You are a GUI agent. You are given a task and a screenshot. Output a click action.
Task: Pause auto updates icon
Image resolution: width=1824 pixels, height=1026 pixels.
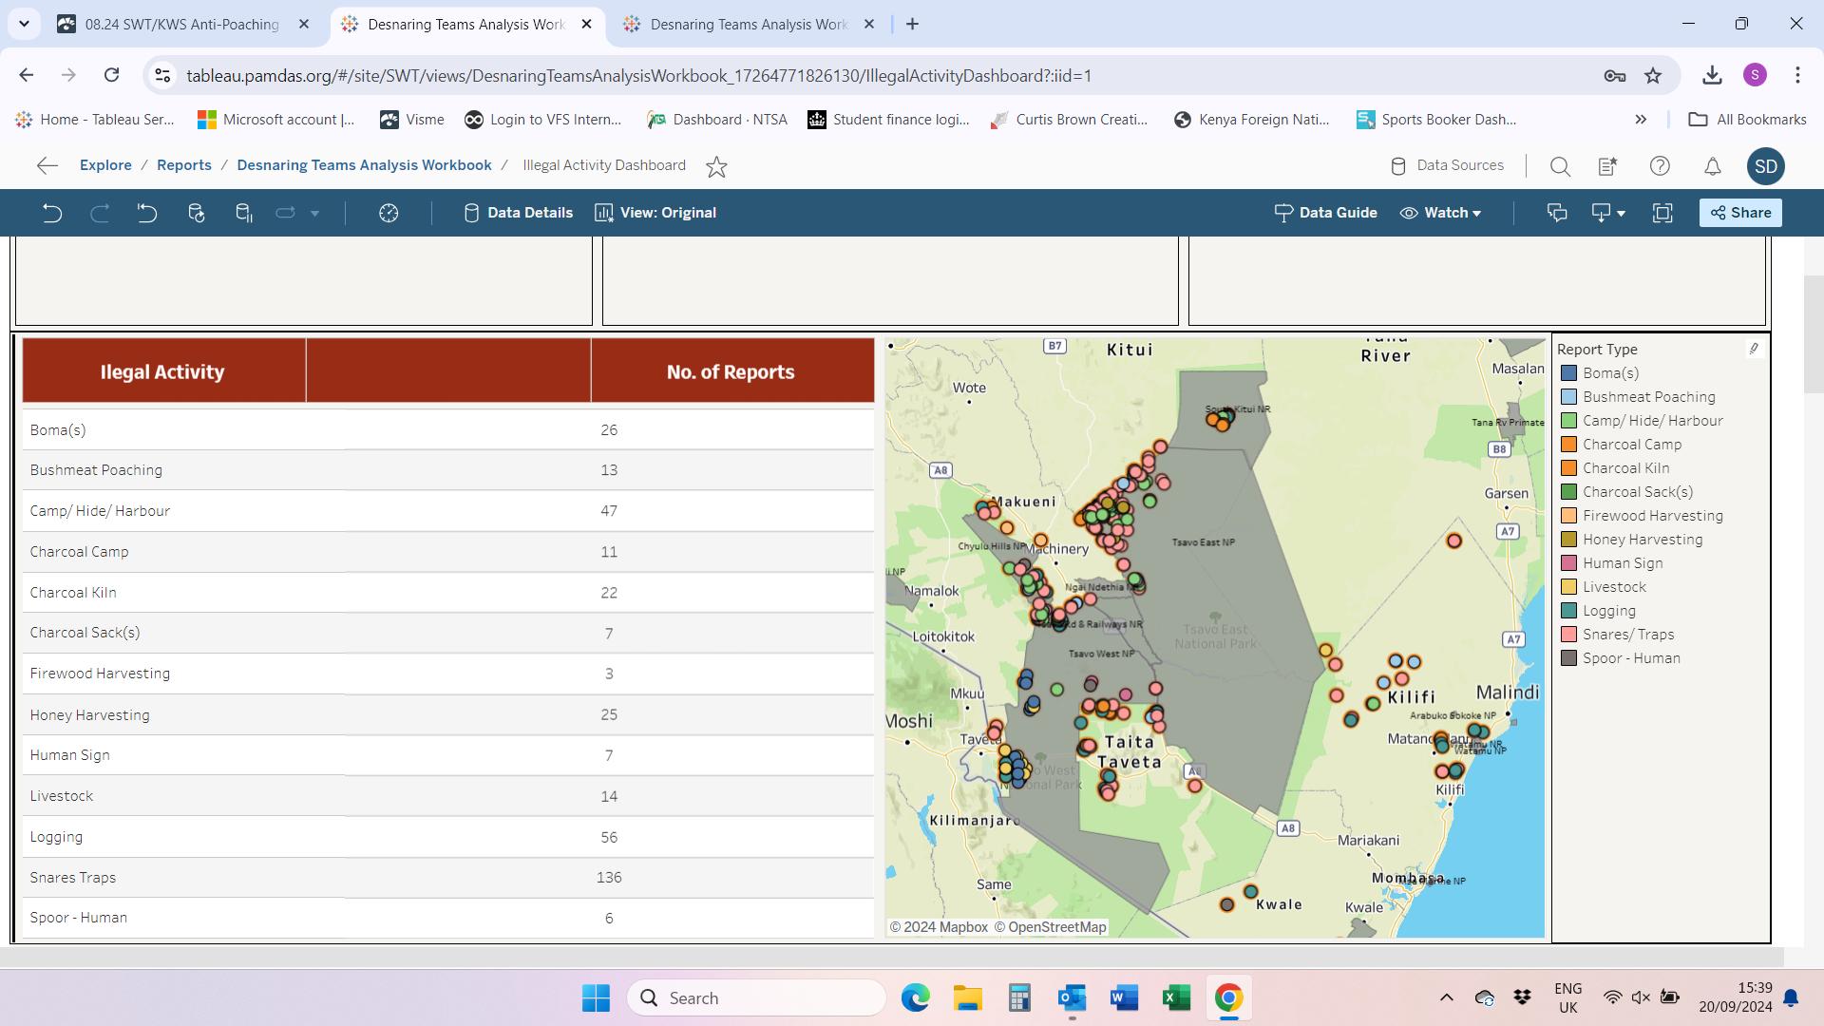click(244, 213)
